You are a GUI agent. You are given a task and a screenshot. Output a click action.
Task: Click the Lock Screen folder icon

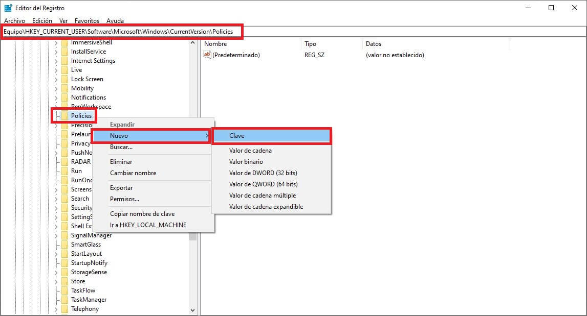64,79
